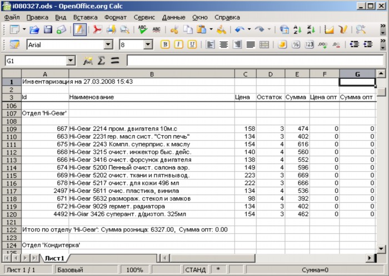Open New document dropdown arrow

(24, 29)
